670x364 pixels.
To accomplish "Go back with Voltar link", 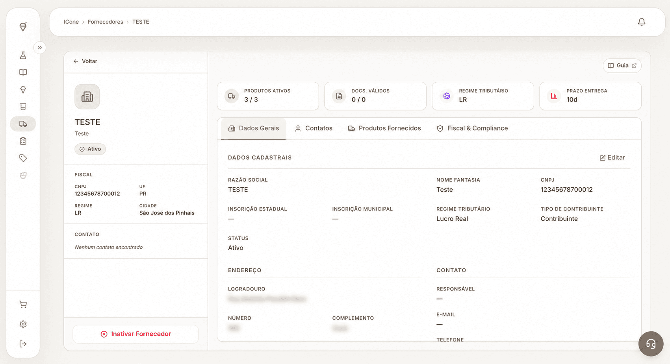I will pos(85,61).
